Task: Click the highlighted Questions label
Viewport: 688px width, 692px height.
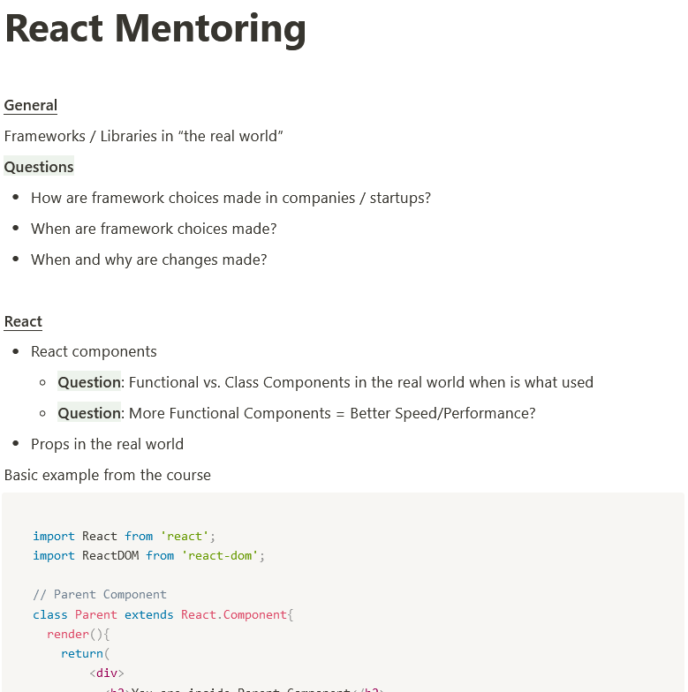Action: point(39,167)
